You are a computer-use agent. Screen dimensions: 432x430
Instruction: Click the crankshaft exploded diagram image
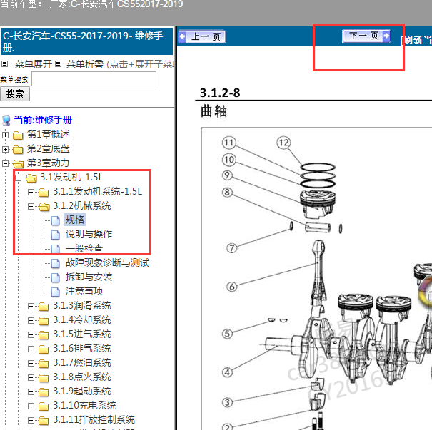click(316, 279)
